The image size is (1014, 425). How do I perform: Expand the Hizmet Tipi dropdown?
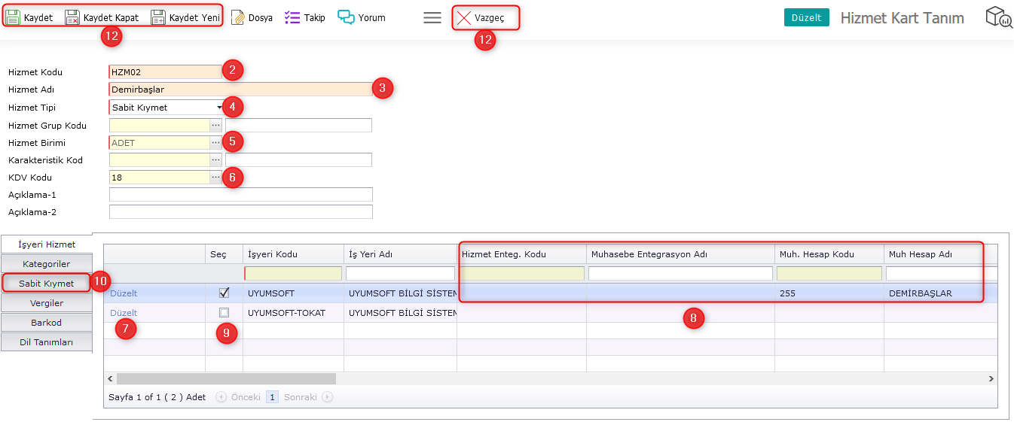point(219,108)
